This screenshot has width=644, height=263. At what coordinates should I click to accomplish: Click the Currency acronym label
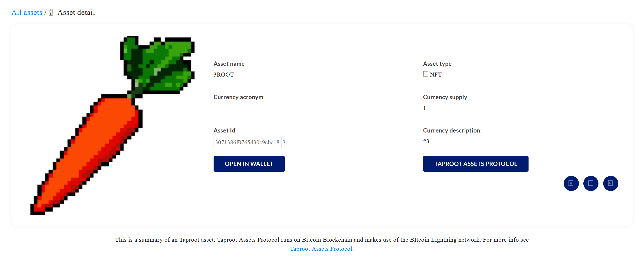pyautogui.click(x=238, y=97)
